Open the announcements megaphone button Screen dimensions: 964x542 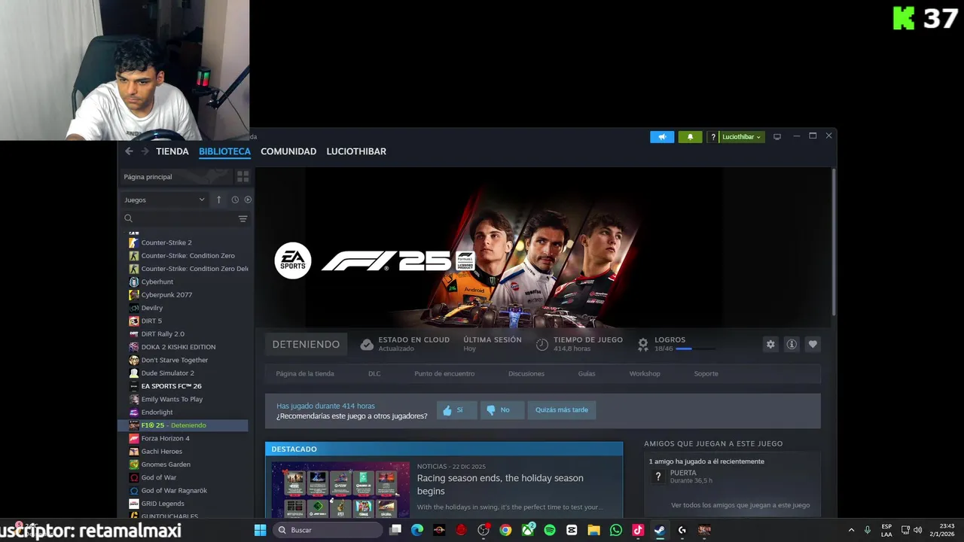(662, 137)
